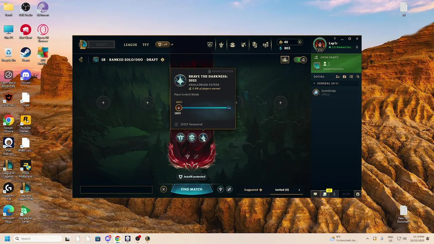The height and width of the screenshot is (244, 434).
Task: Open the Profile laurel icon in the top bar
Action: (221, 45)
